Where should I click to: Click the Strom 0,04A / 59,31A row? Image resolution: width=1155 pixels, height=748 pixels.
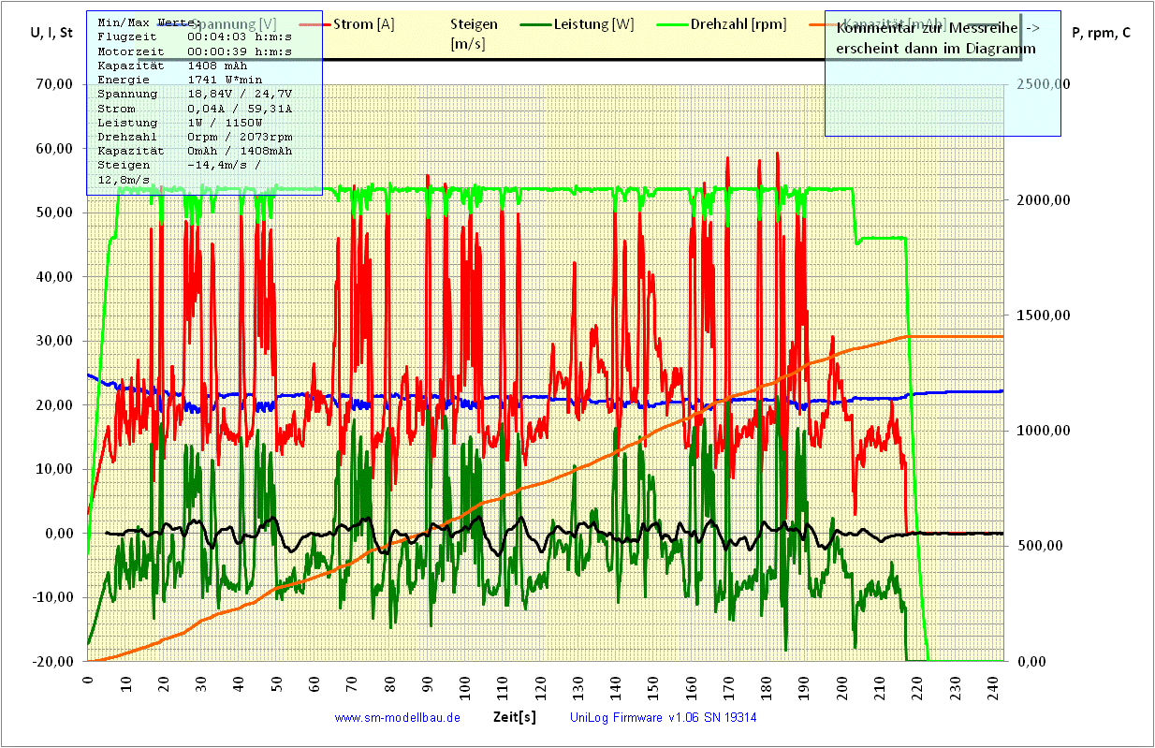click(195, 109)
